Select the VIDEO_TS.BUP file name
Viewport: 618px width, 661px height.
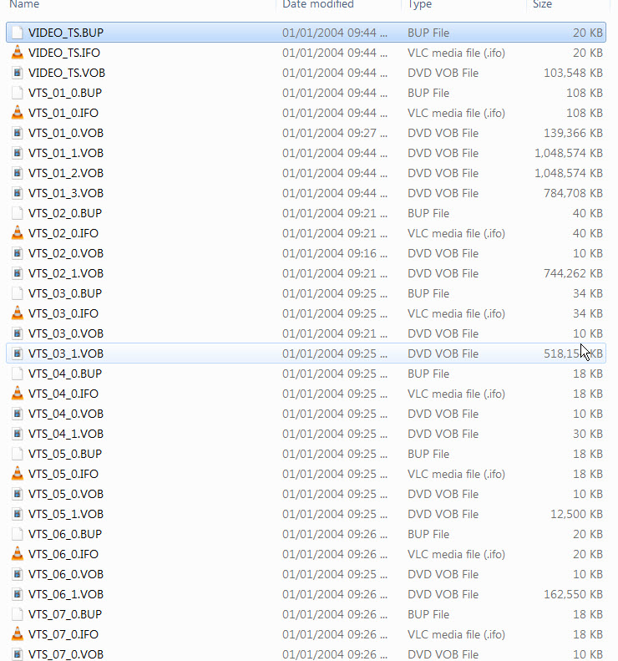pos(66,33)
